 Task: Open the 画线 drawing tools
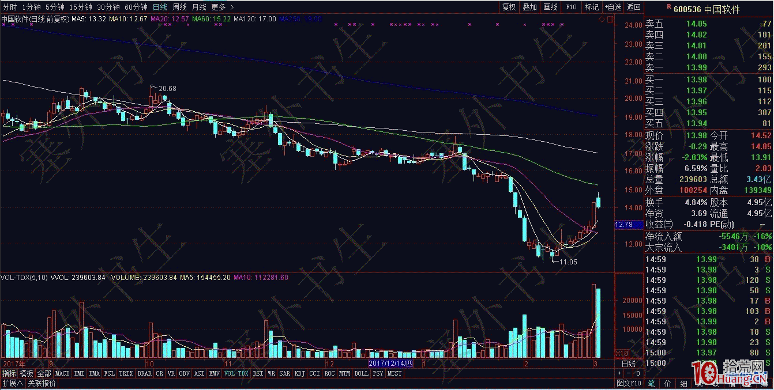(550, 7)
